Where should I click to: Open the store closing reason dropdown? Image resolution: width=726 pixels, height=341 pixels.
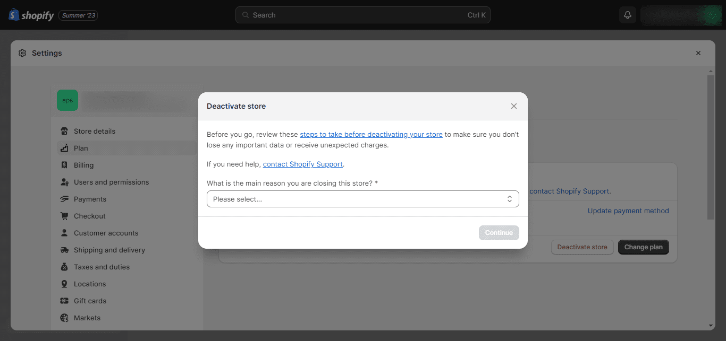[363, 199]
